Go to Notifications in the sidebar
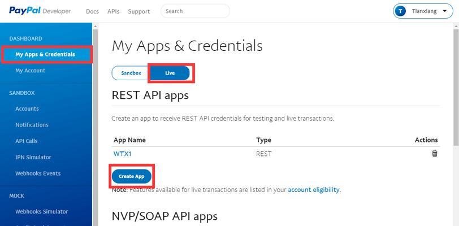The image size is (459, 226). (x=32, y=125)
